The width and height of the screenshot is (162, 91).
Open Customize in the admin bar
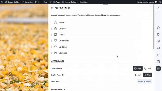pyautogui.click(x=27, y=2)
